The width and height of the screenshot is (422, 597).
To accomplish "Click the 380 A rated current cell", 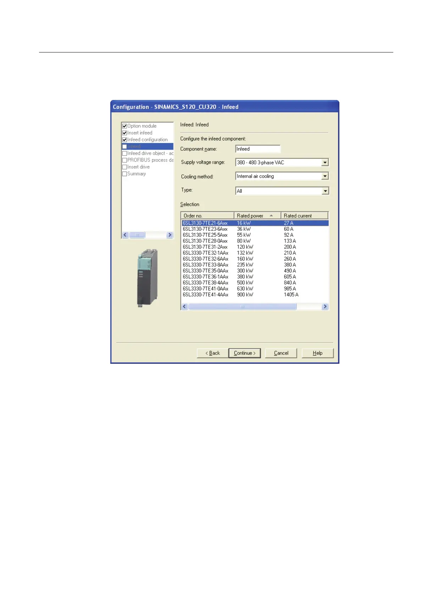I will [290, 265].
